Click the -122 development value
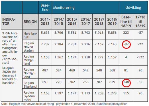 point(140,57)
